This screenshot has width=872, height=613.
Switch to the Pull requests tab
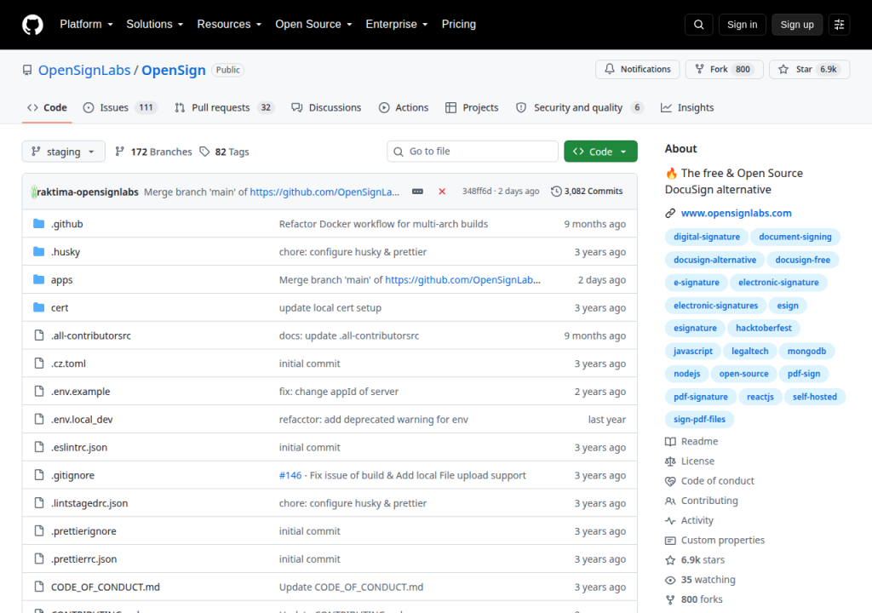click(x=224, y=107)
